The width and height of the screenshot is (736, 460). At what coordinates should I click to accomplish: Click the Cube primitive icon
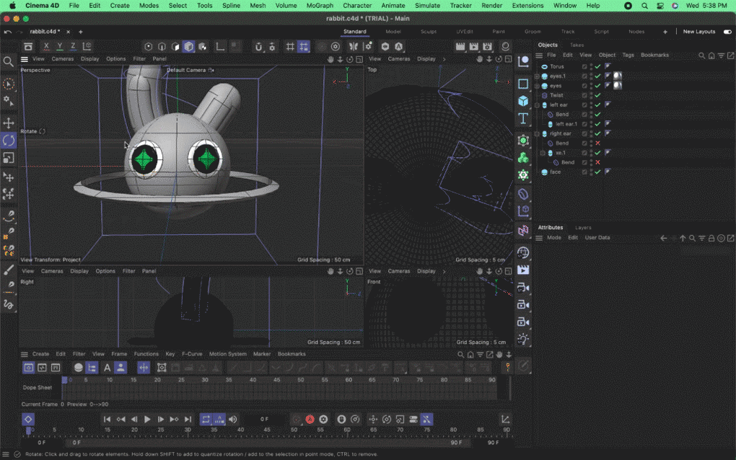click(523, 101)
